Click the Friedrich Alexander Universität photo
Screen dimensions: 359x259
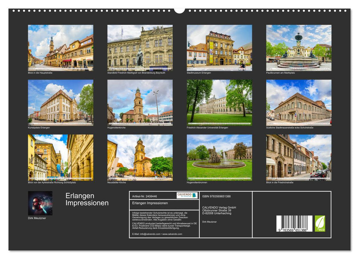[x=219, y=102]
